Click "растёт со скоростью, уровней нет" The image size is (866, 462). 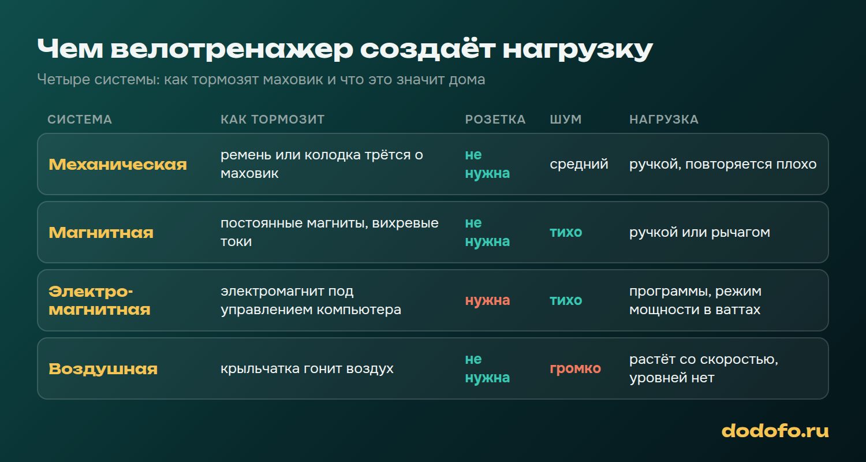click(704, 368)
